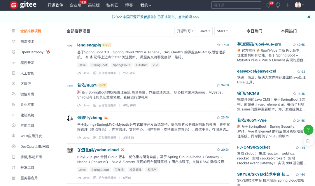This screenshot has width=315, height=186.
Task: Go to 企业版 in top navigation
Action: coord(76,5)
